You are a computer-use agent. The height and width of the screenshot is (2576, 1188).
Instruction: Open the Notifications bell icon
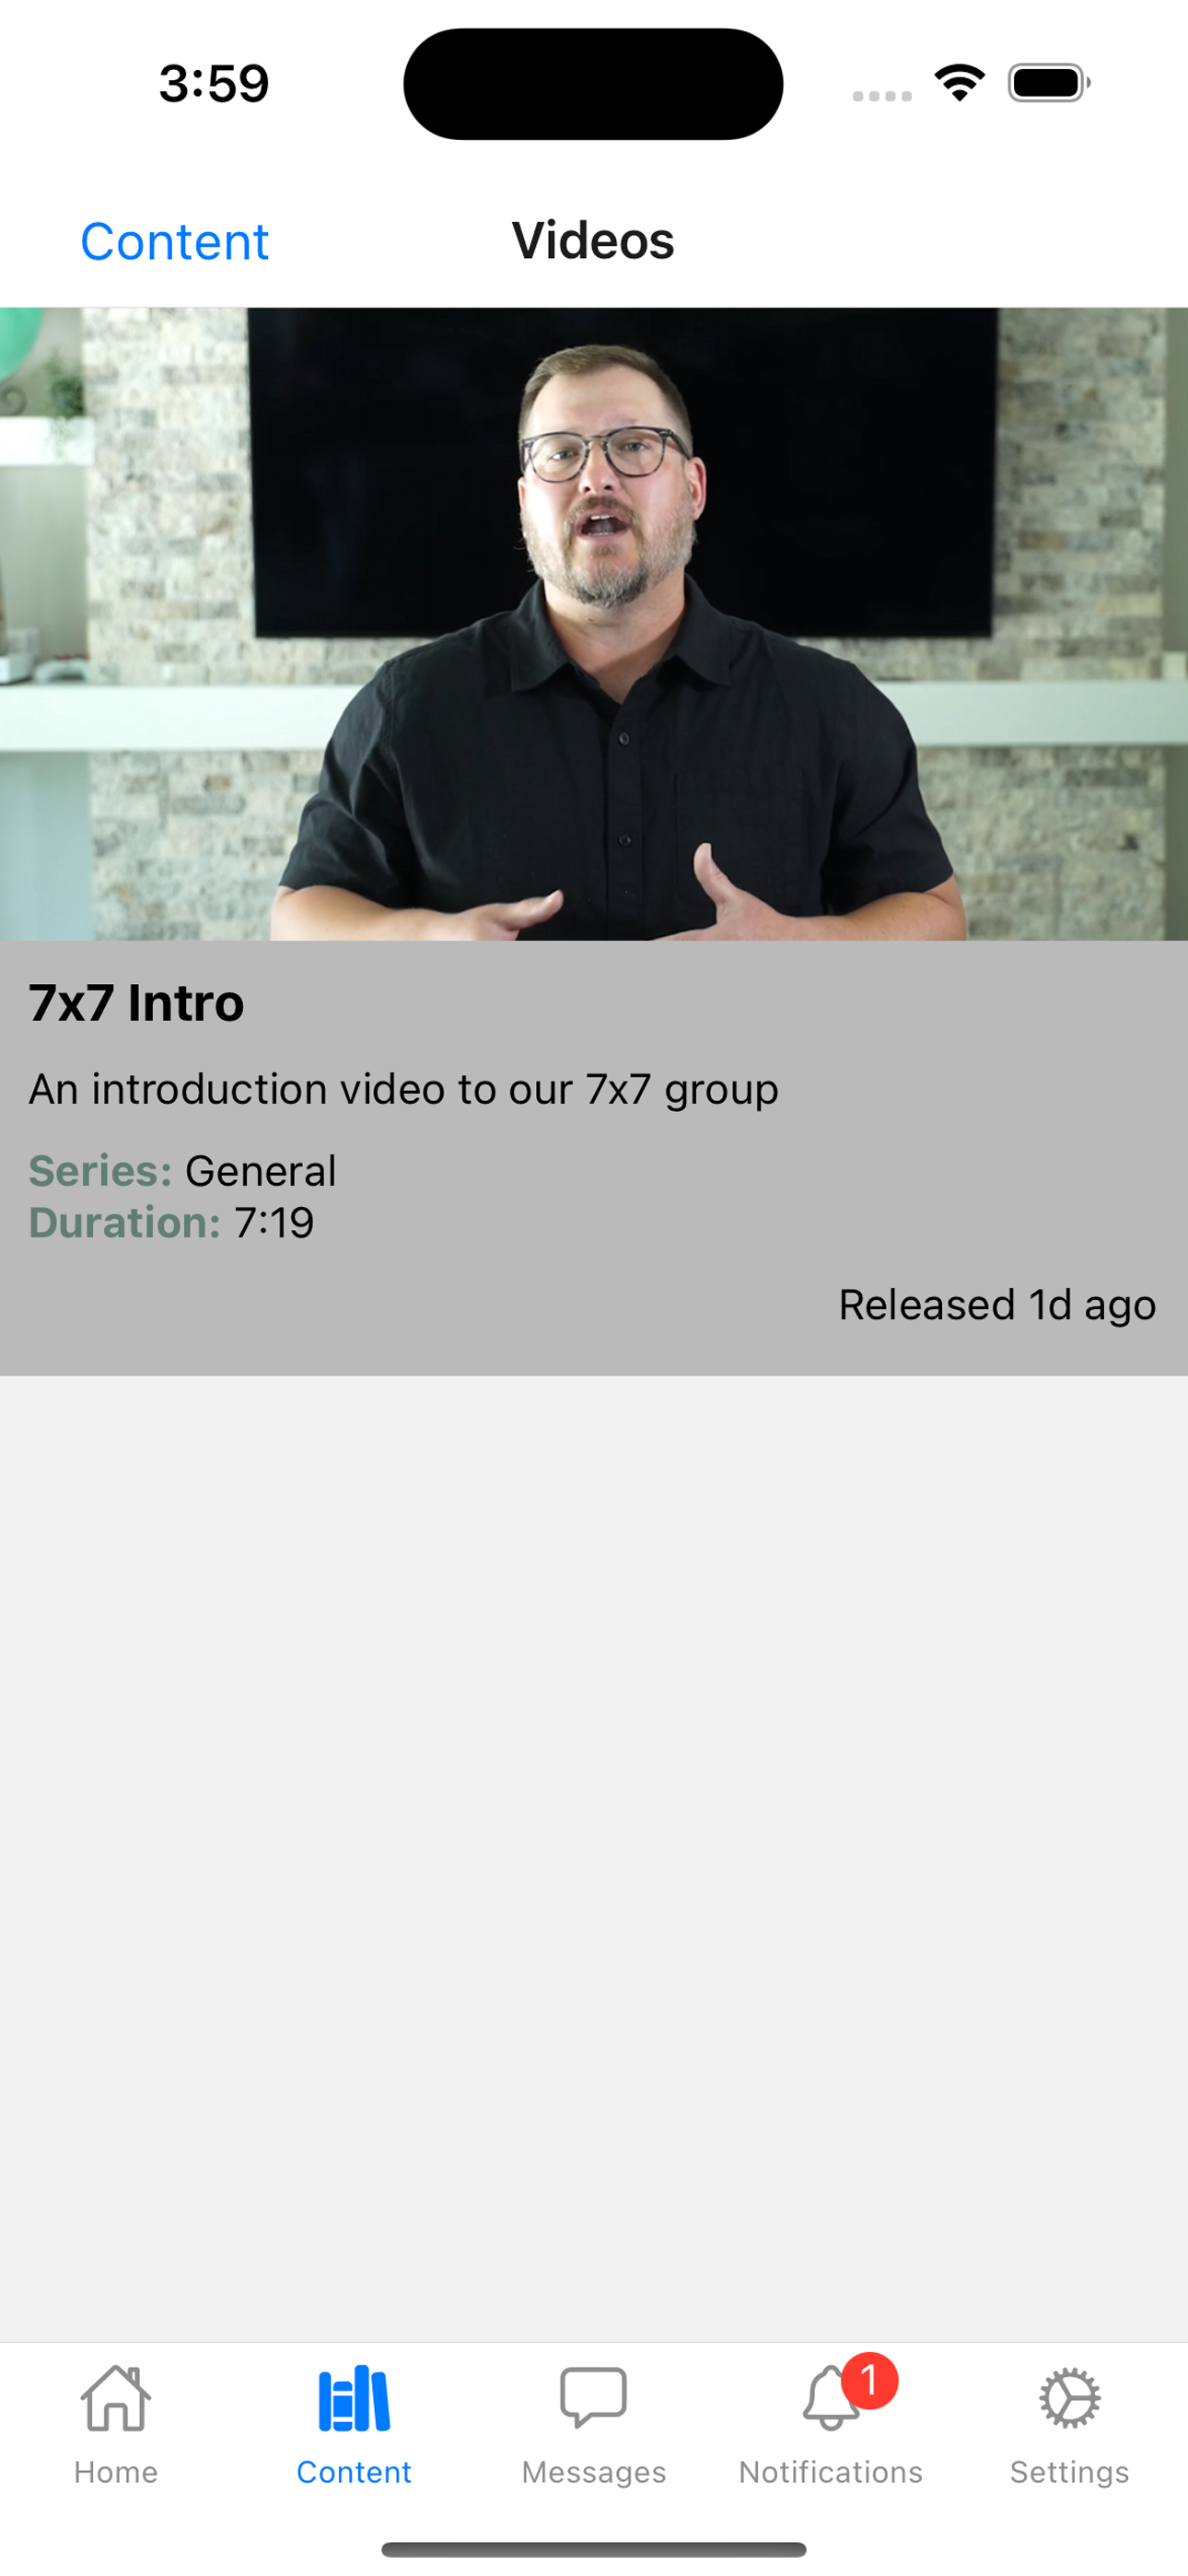[x=830, y=2398]
